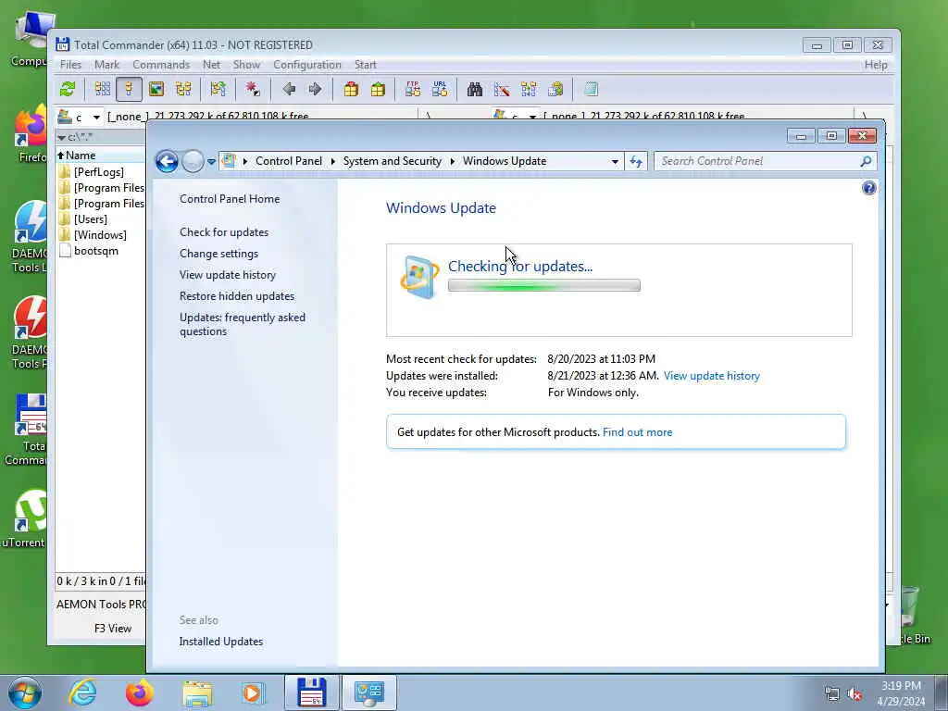Viewport: 948px width, 711px height.
Task: Click the Windows Update help question icon
Action: [868, 188]
